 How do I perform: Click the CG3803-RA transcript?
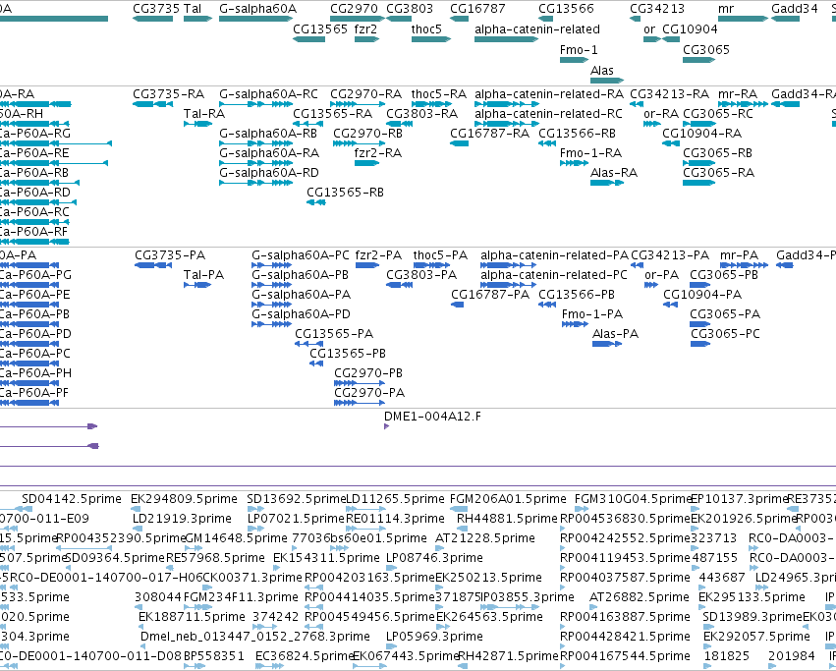(x=399, y=124)
